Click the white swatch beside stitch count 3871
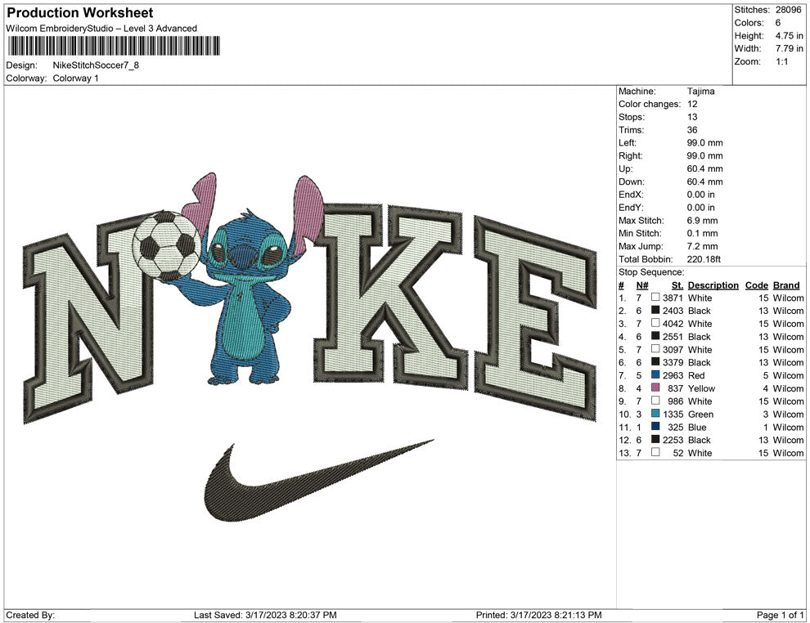This screenshot has height=623, width=810. pos(655,298)
